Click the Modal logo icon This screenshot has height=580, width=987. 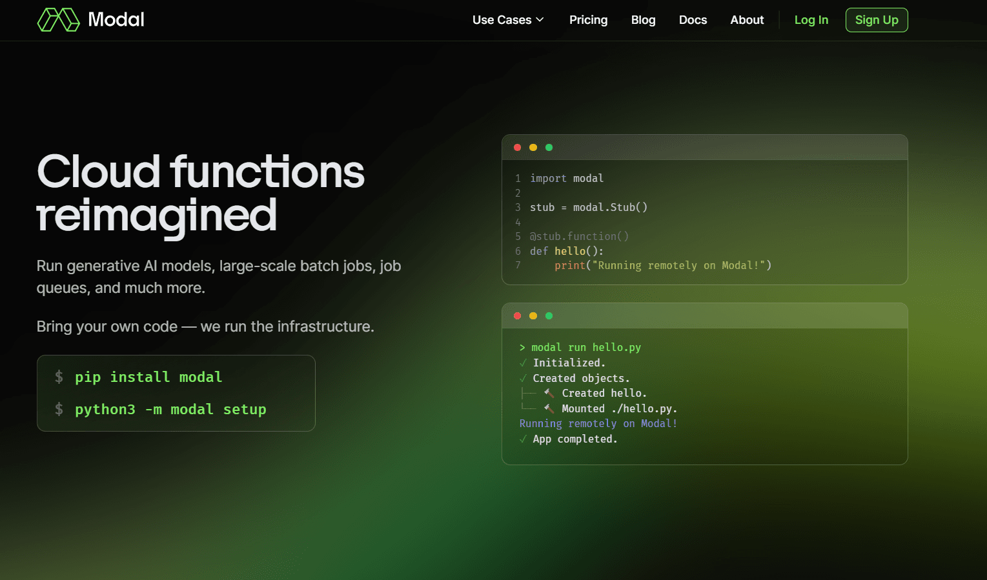click(x=59, y=19)
